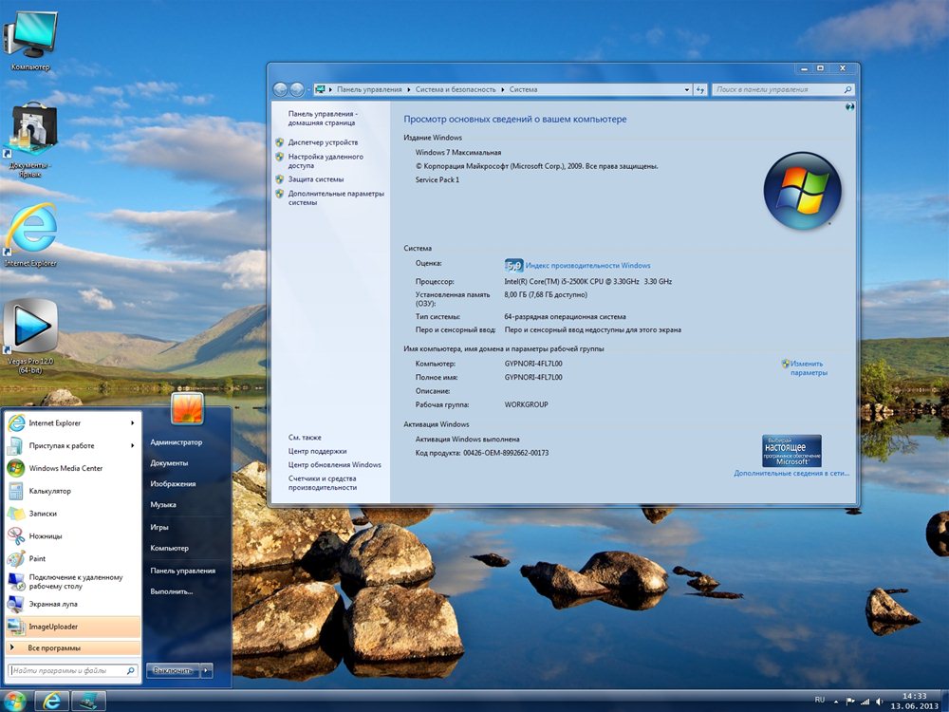Open the Computer desktop icon
The height and width of the screenshot is (712, 949).
(29, 36)
